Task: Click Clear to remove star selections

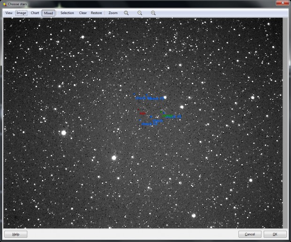Action: pos(83,13)
